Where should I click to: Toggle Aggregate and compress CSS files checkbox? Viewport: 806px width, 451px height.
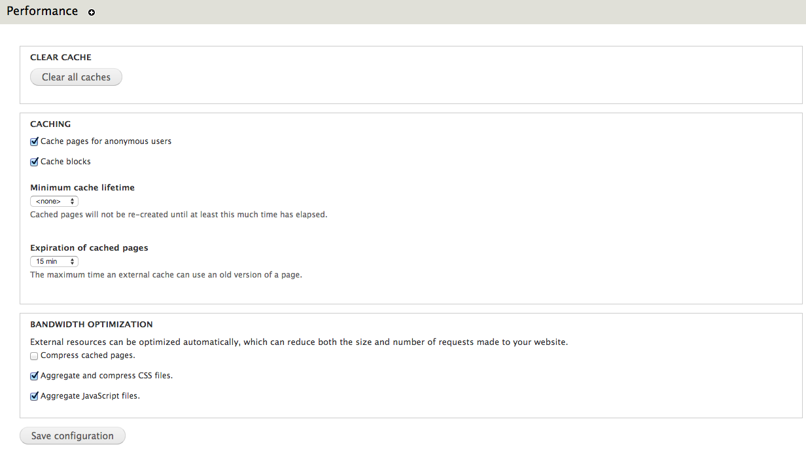pyautogui.click(x=35, y=376)
